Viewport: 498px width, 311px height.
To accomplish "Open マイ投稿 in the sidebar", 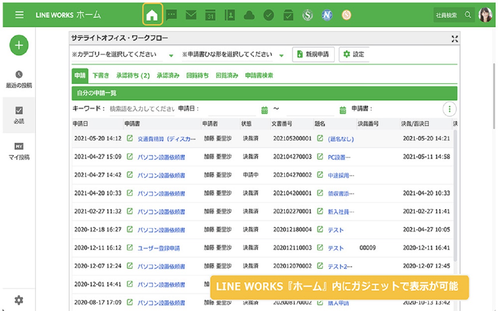I will point(19,152).
